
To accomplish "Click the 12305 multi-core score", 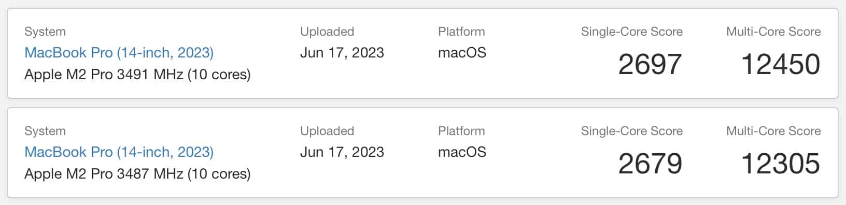I will (781, 164).
